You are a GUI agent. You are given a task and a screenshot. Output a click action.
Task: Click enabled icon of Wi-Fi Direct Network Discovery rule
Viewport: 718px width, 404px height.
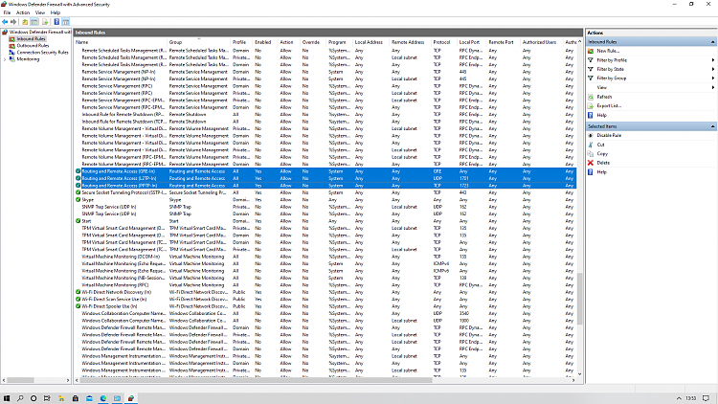(x=79, y=292)
